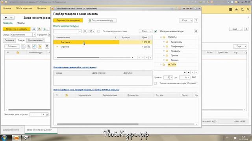Open functions grid icon in top right
252x141 pixels.
(231, 9)
